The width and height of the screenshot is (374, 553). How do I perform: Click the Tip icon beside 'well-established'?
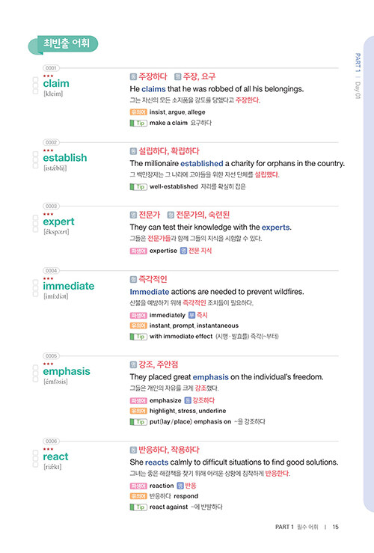pos(138,186)
